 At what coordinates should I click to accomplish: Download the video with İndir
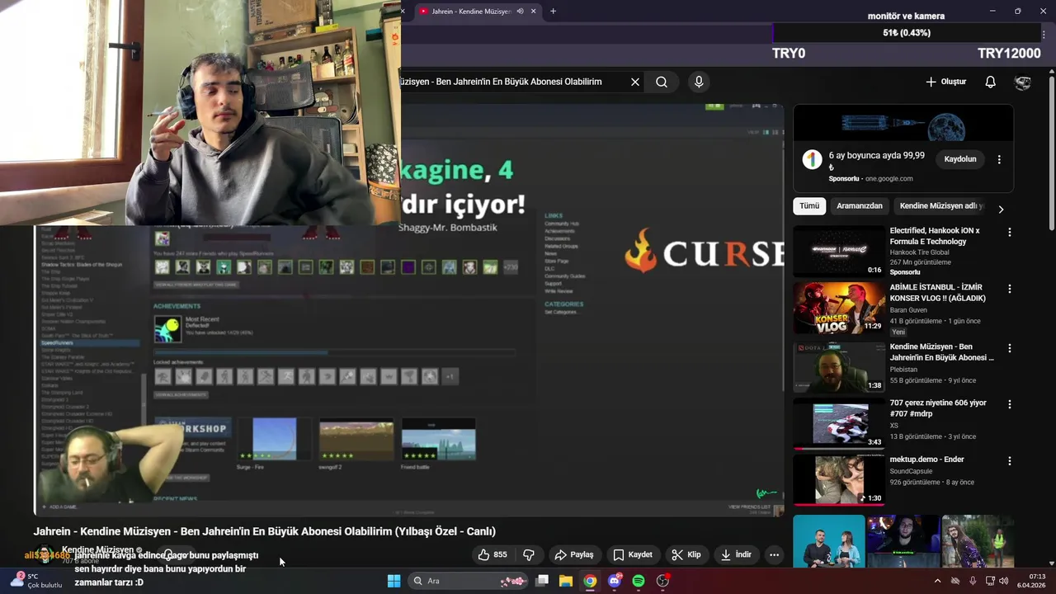(736, 554)
